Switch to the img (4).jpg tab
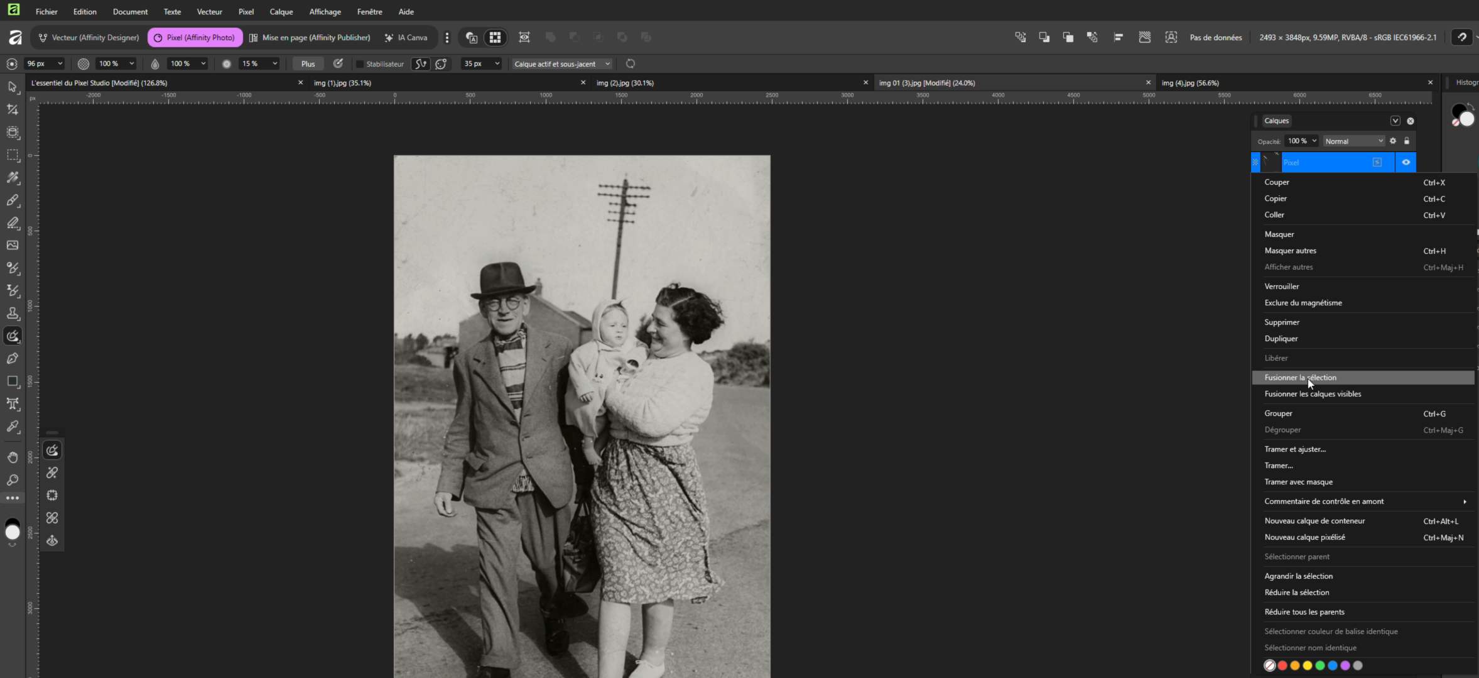The image size is (1479, 678). pos(1190,83)
